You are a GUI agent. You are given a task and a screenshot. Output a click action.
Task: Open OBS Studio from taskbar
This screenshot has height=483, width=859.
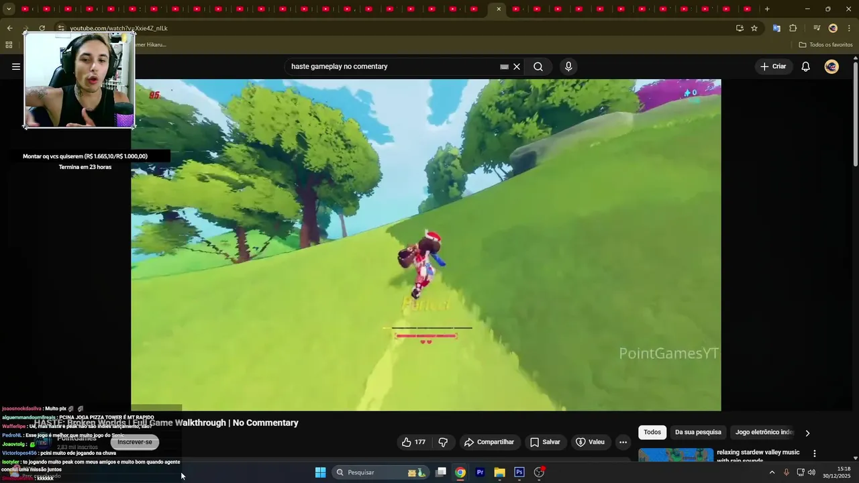point(539,472)
